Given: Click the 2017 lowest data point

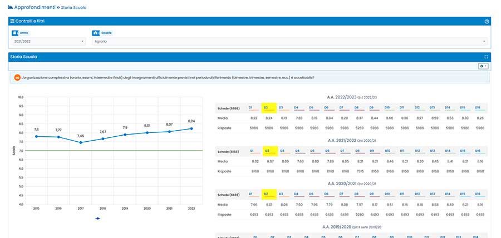Looking at the screenshot, I should click(x=81, y=142).
